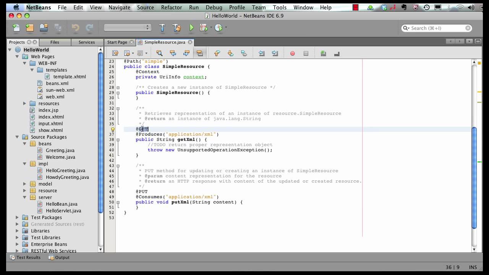The height and width of the screenshot is (275, 489).
Task: Start macro recording with red circle
Action: click(293, 53)
